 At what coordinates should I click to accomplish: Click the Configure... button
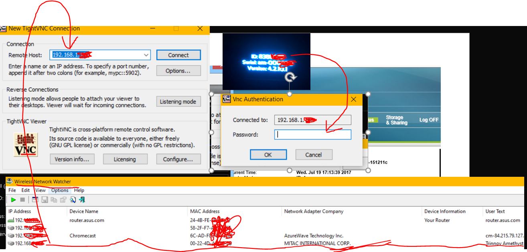click(178, 159)
